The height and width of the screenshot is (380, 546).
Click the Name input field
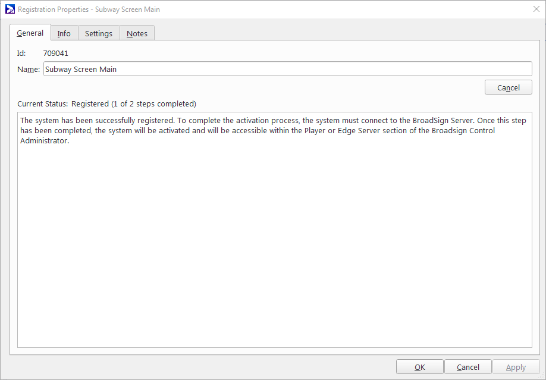point(287,69)
